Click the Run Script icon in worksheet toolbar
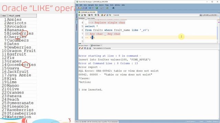Image resolution: width=220 pixels, height=123 pixels. [x=82, y=15]
